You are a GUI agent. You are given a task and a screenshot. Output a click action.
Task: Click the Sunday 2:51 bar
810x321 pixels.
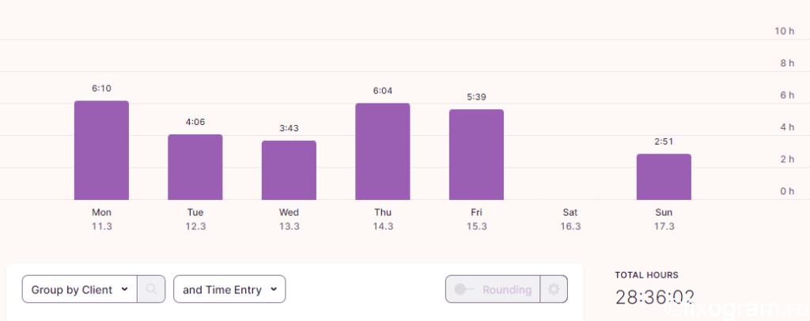[664, 176]
